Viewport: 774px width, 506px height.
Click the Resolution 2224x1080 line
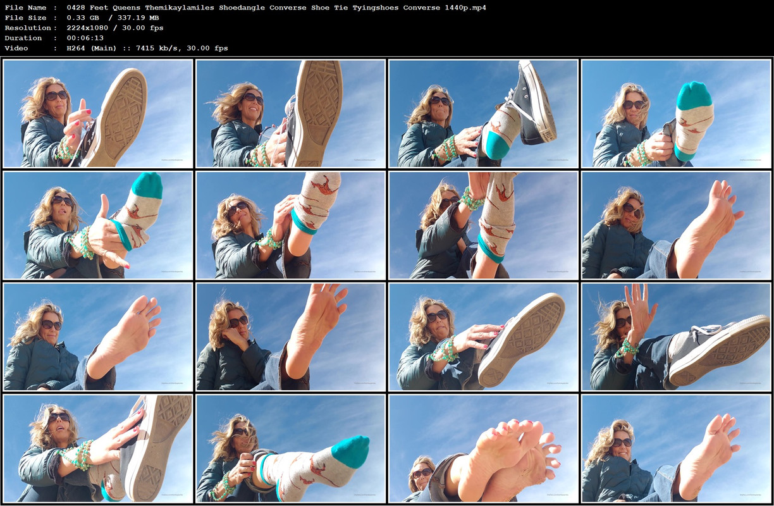[84, 28]
